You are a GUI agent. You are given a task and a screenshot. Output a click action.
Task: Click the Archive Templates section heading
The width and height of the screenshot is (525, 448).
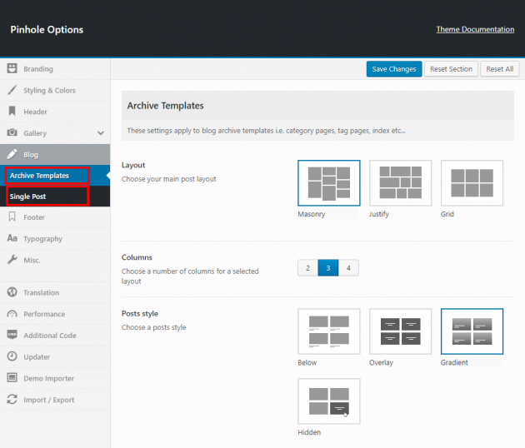click(165, 106)
